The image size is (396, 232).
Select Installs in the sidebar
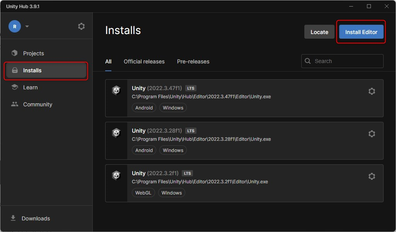pos(32,70)
